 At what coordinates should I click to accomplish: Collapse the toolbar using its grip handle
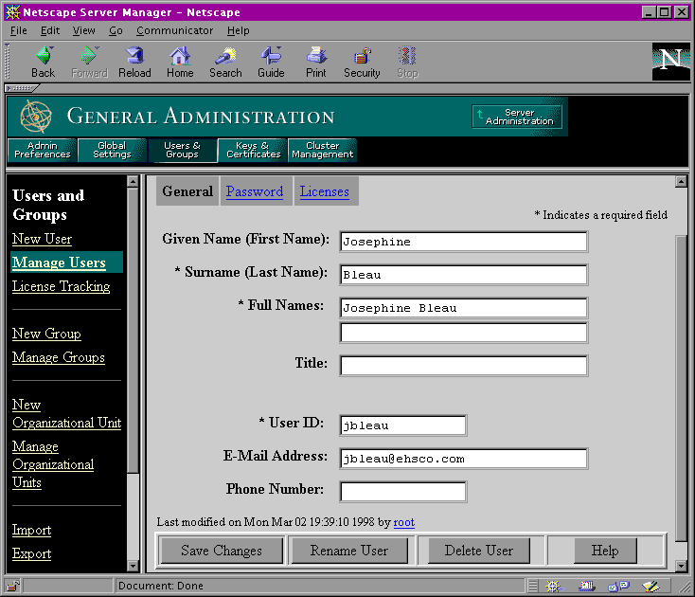pyautogui.click(x=20, y=88)
